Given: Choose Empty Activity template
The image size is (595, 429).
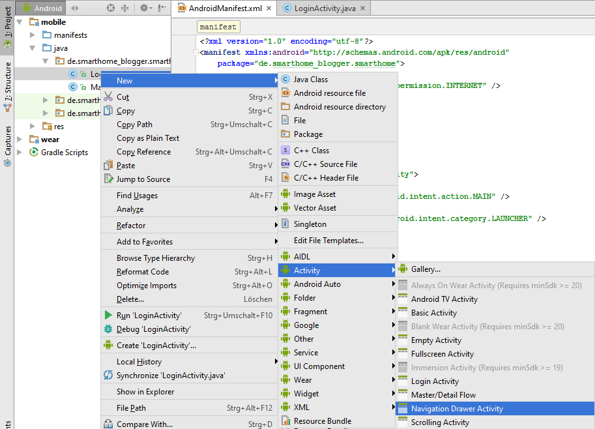Looking at the screenshot, I should [x=495, y=340].
